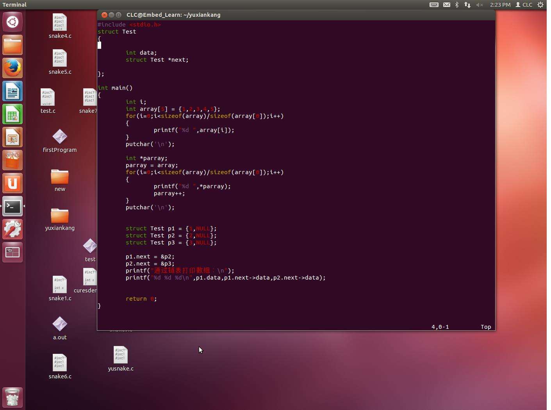551x410 pixels.
Task: Open the CLC user account menu
Action: click(524, 5)
